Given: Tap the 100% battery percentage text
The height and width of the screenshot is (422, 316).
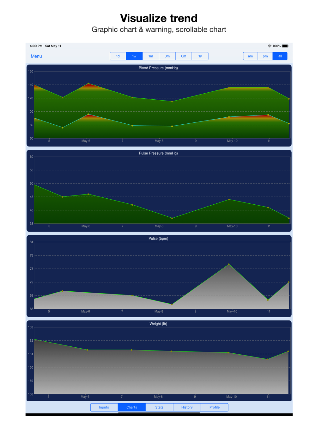Looking at the screenshot, I should click(x=277, y=46).
